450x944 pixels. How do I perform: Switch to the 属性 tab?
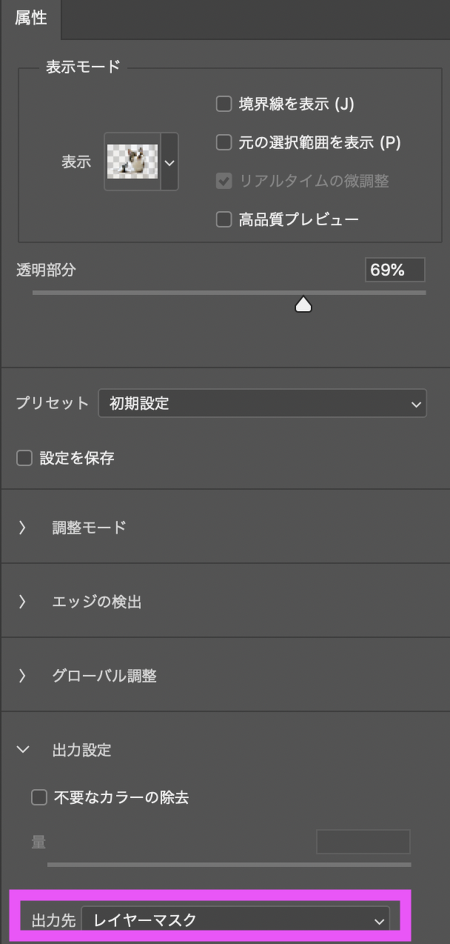click(x=30, y=19)
